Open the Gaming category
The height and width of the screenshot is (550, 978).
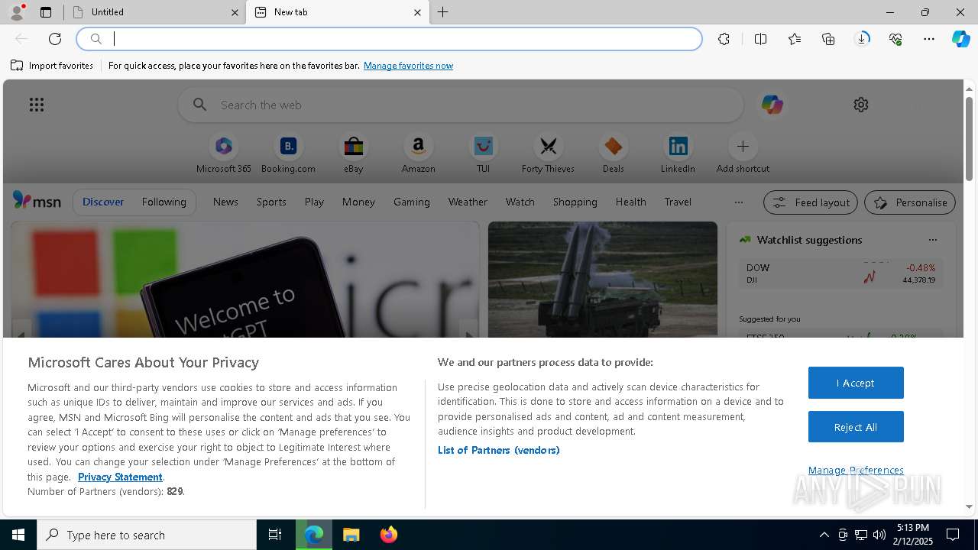pos(412,202)
